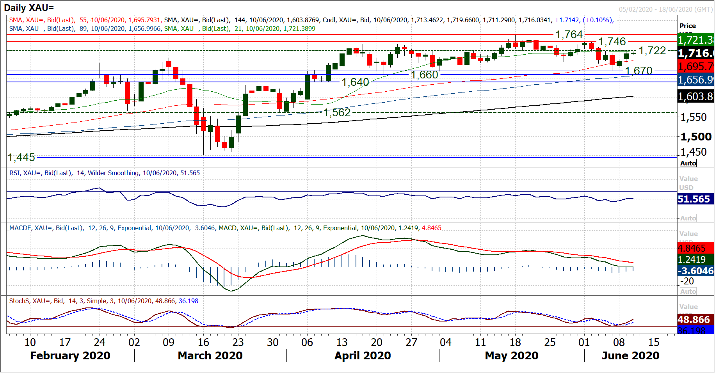Select the green 1,721.38 SMA price tag
Viewport: 715px width, 373px height.
pos(695,40)
